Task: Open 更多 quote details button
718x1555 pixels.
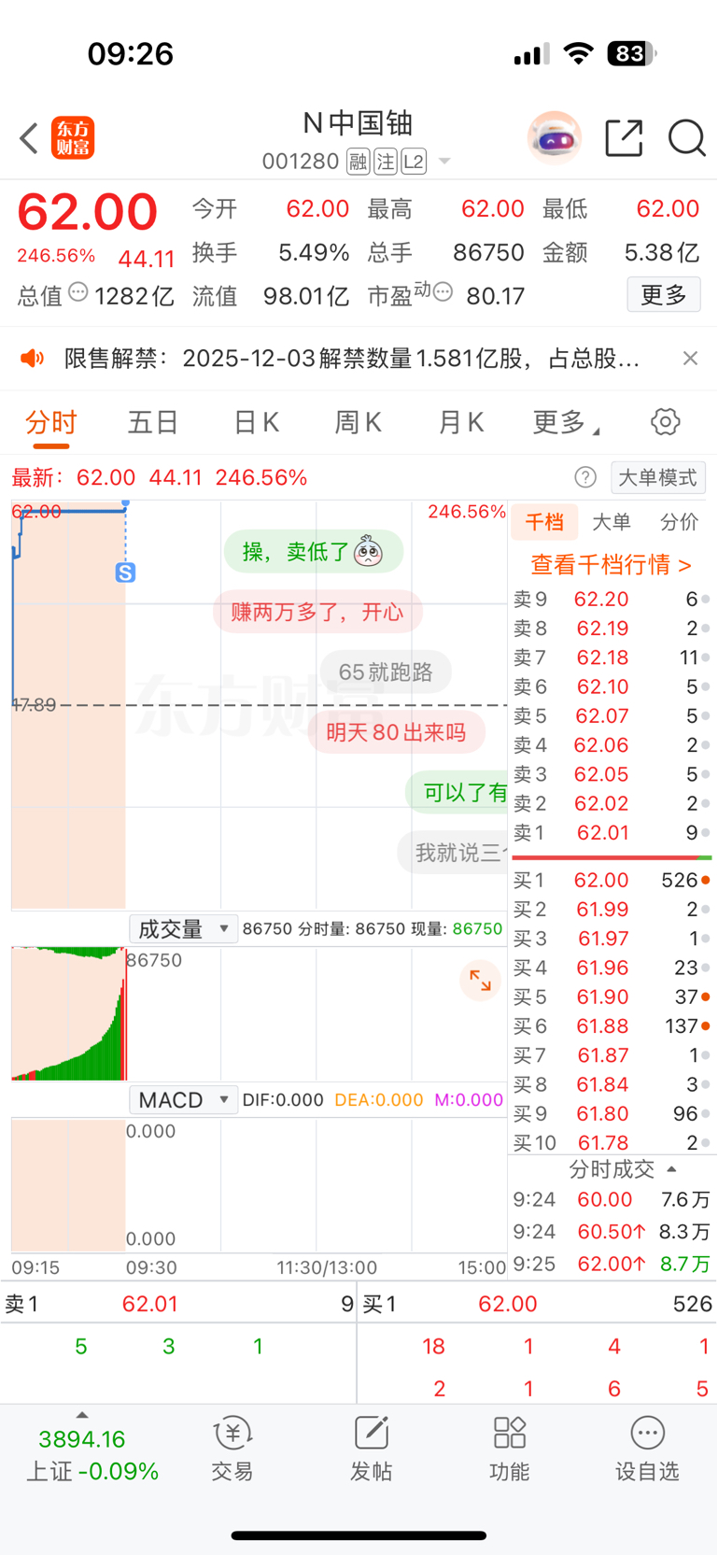Action: pos(664,295)
